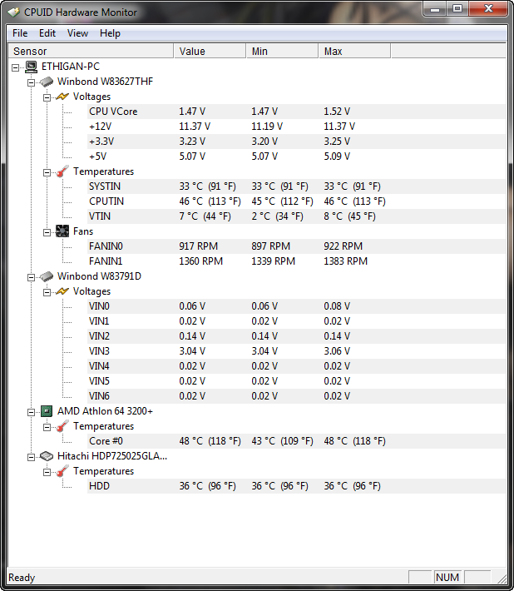Click the CPUID Hardware Monitor title bar icon
The image size is (514, 591).
point(13,12)
